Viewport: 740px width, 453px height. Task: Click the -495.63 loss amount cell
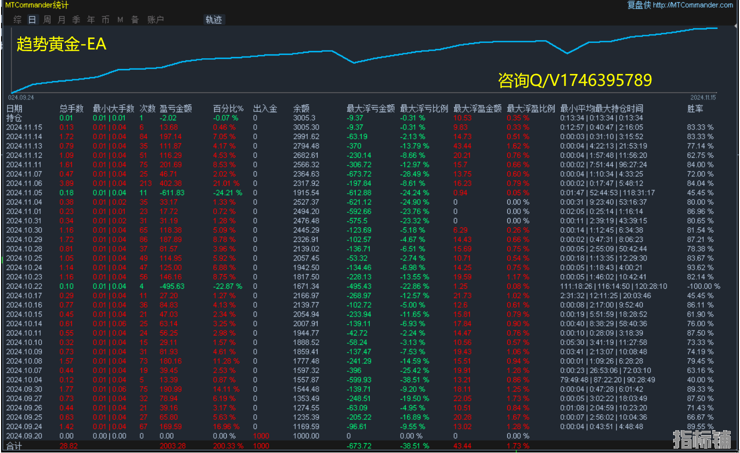(172, 286)
